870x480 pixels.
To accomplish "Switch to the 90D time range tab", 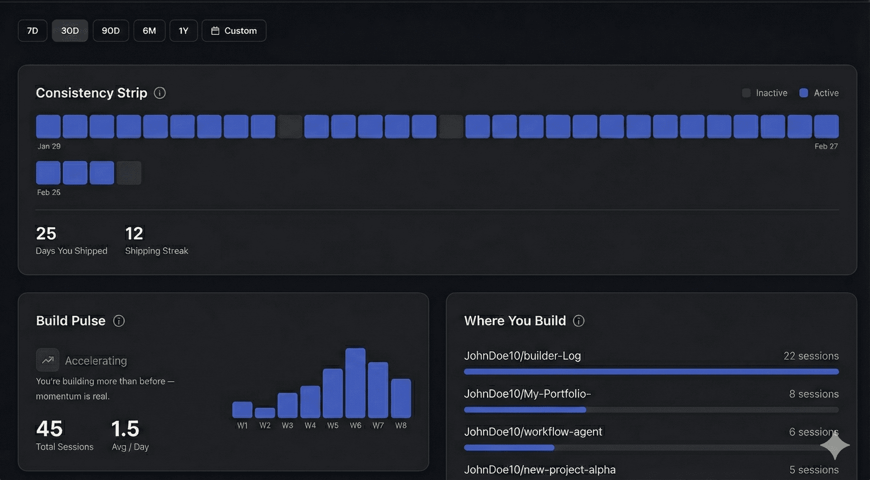I will pyautogui.click(x=111, y=30).
